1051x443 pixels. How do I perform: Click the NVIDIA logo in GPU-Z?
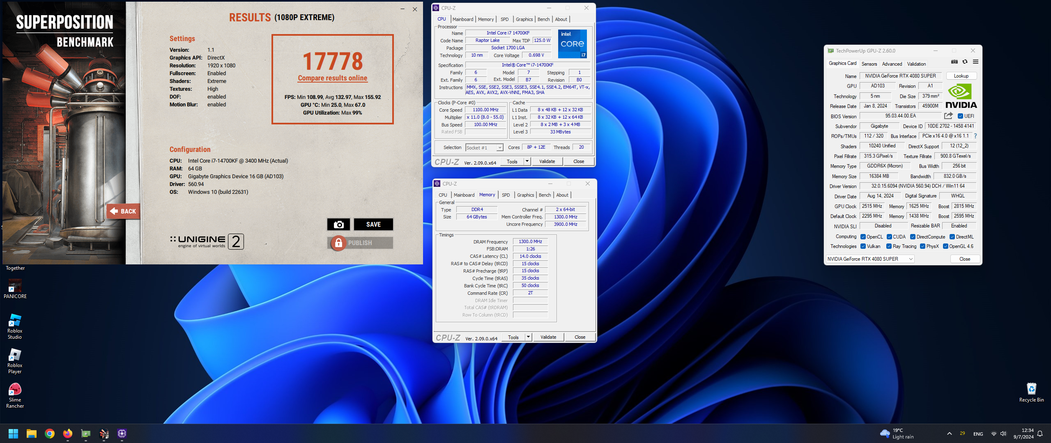(961, 96)
